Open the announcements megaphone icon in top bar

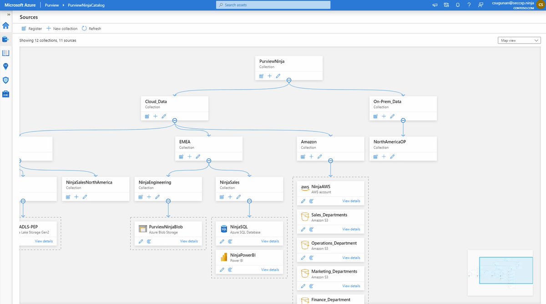435,5
